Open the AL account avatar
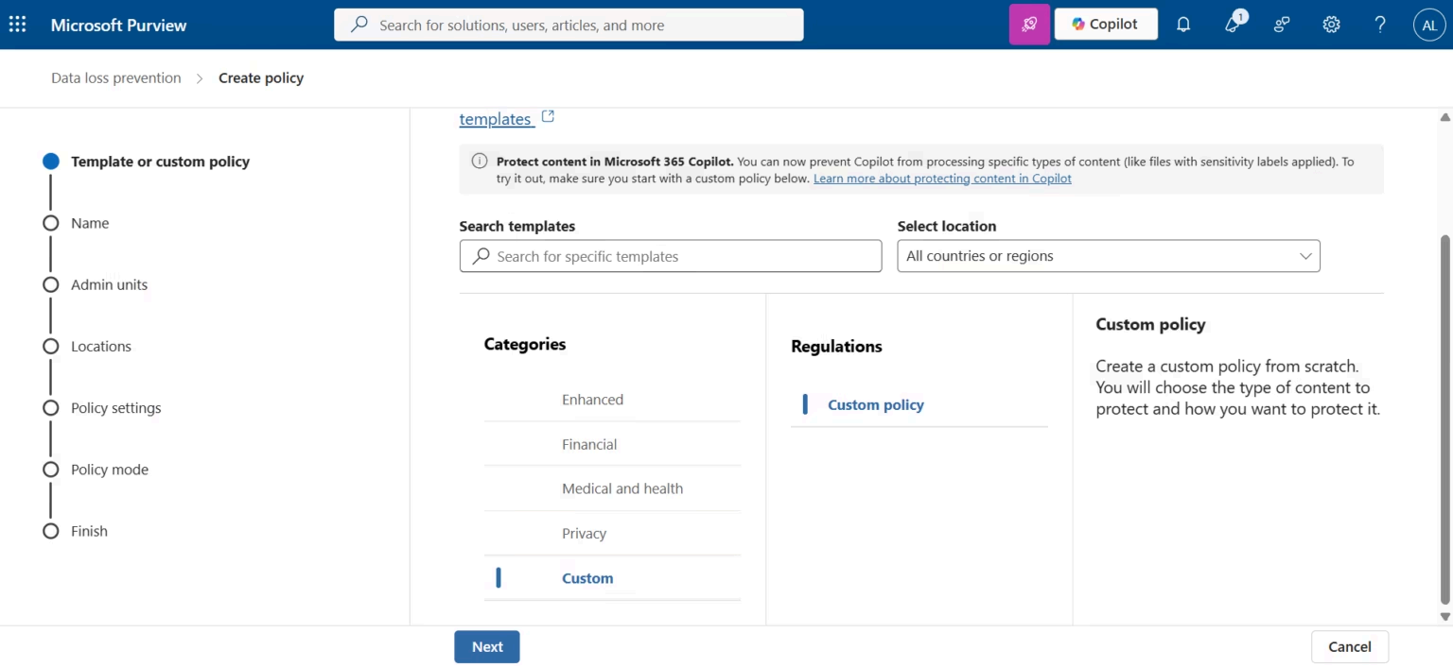Image resolution: width=1453 pixels, height=667 pixels. point(1429,25)
